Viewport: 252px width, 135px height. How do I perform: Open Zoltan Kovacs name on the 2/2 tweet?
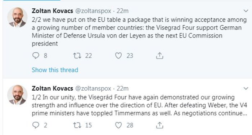(53, 11)
